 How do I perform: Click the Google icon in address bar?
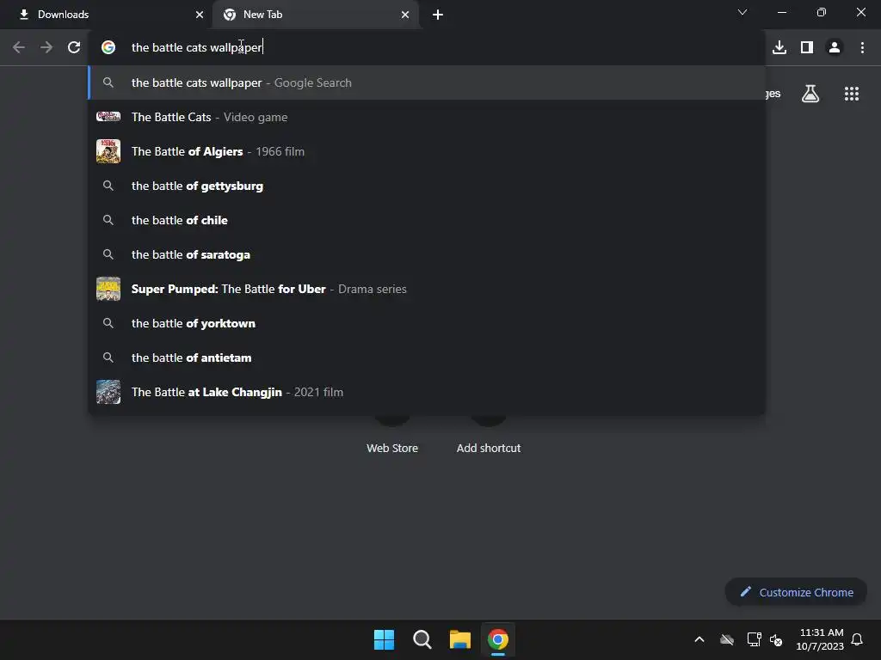(x=108, y=47)
